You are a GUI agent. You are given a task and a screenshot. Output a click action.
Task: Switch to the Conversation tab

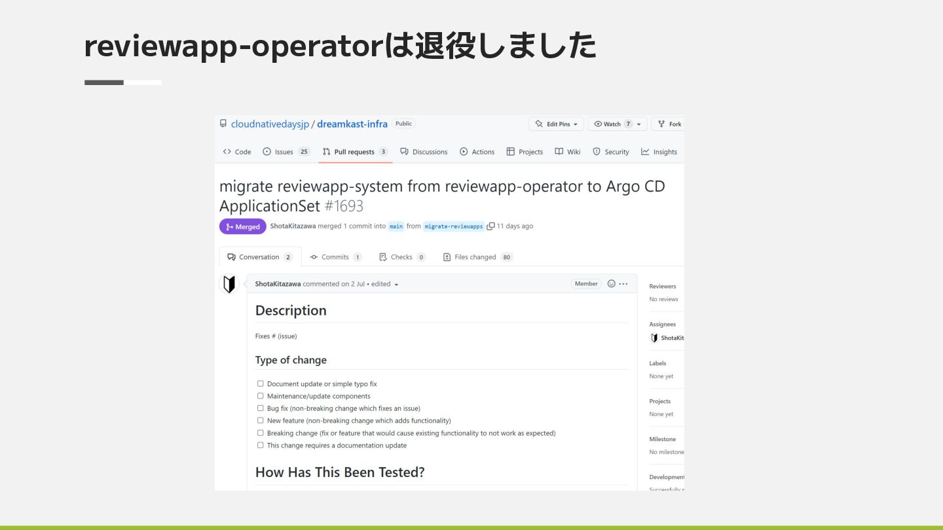coord(260,257)
